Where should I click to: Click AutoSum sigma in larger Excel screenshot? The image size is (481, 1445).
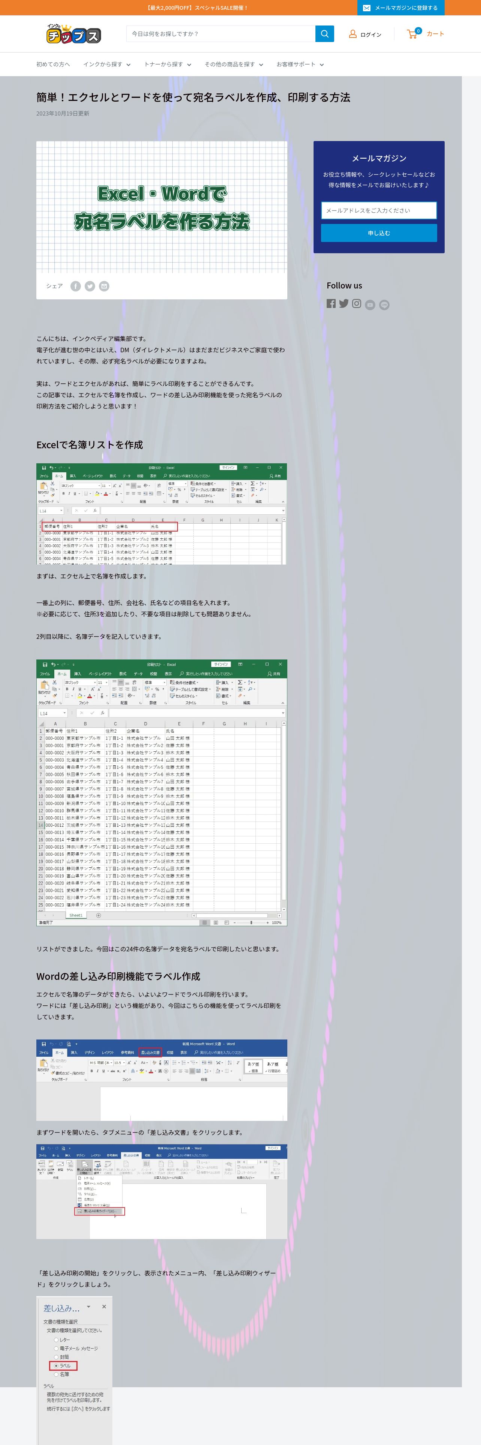(240, 682)
